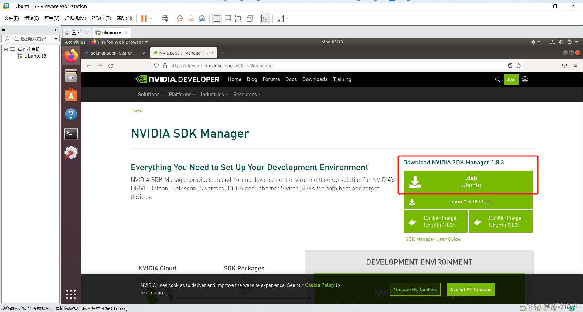Open the NVIDIA account profile icon

click(525, 79)
